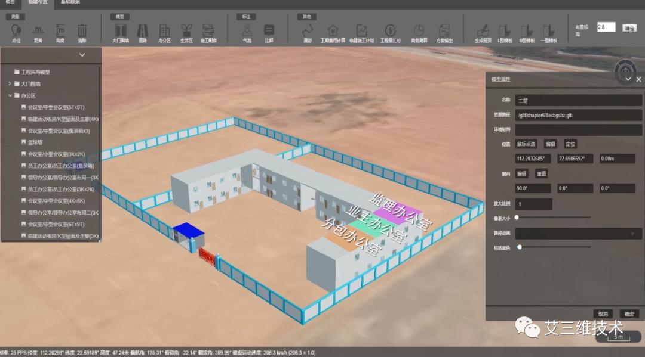645x357 pixels.
Task: Pick the 道路 road model icon
Action: tap(143, 30)
